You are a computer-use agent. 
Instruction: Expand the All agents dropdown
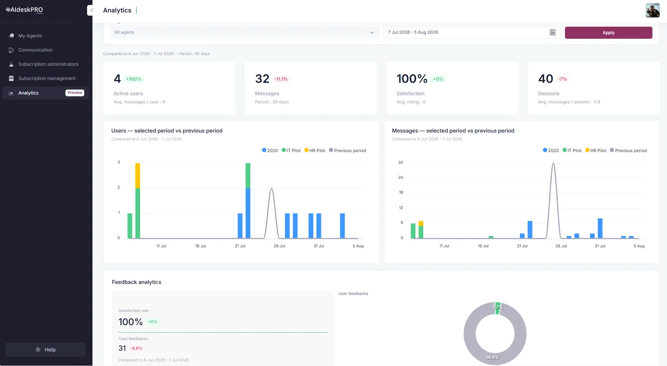coord(245,33)
